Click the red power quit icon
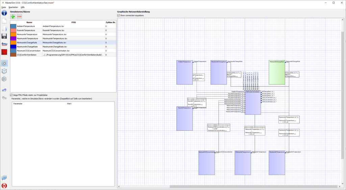The image size is (346, 190). 4,186
